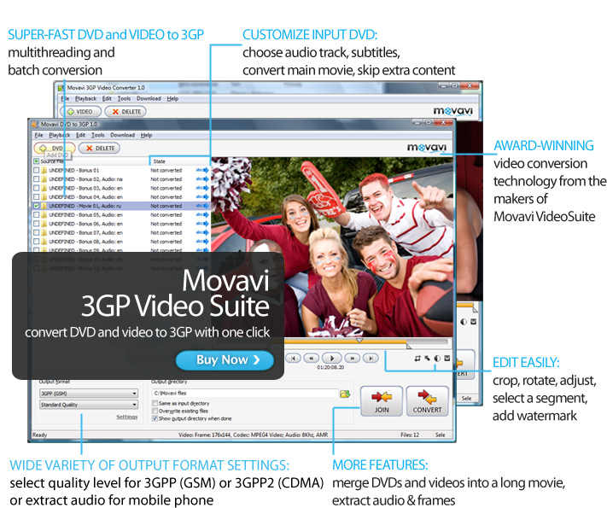Skip to start of video preview
This screenshot has height=508, width=607.
pyautogui.click(x=294, y=358)
